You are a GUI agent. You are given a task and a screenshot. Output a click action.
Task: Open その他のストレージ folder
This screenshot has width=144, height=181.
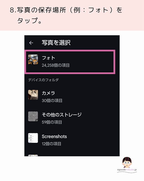(72, 118)
